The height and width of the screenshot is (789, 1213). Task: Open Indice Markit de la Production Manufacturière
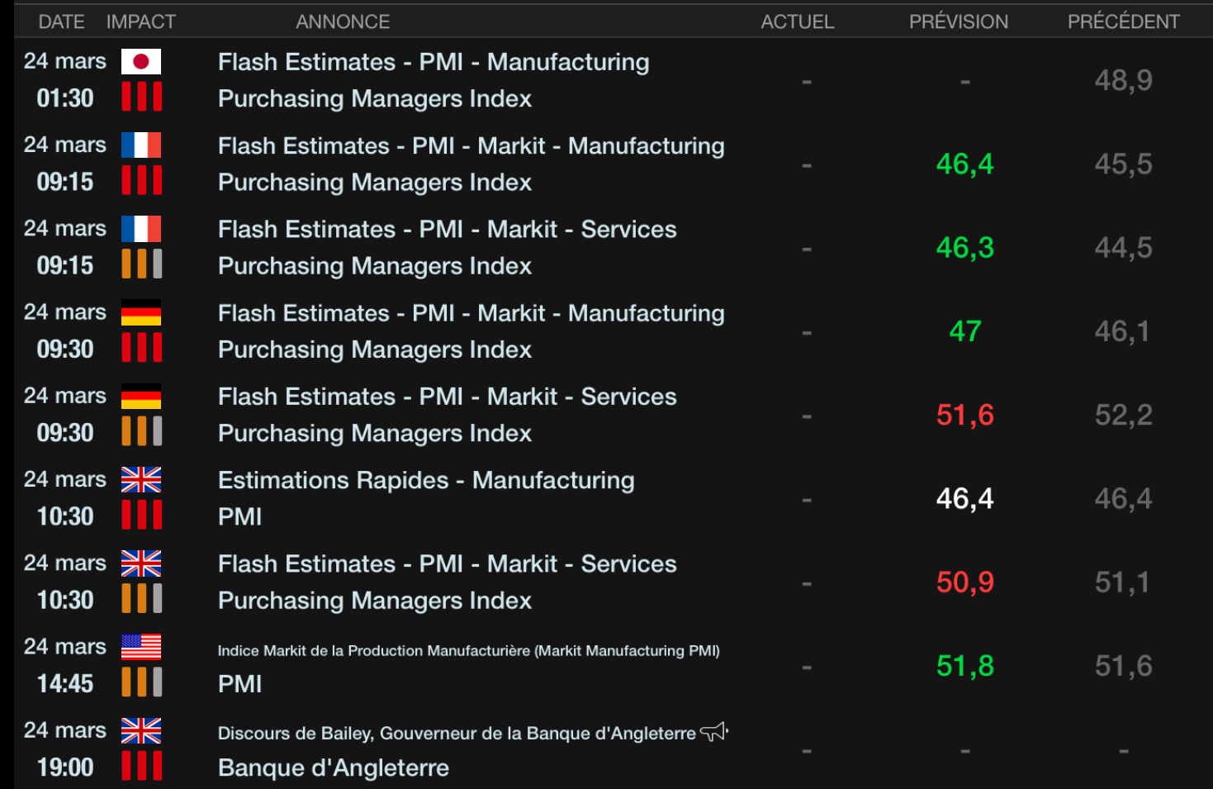point(468,651)
